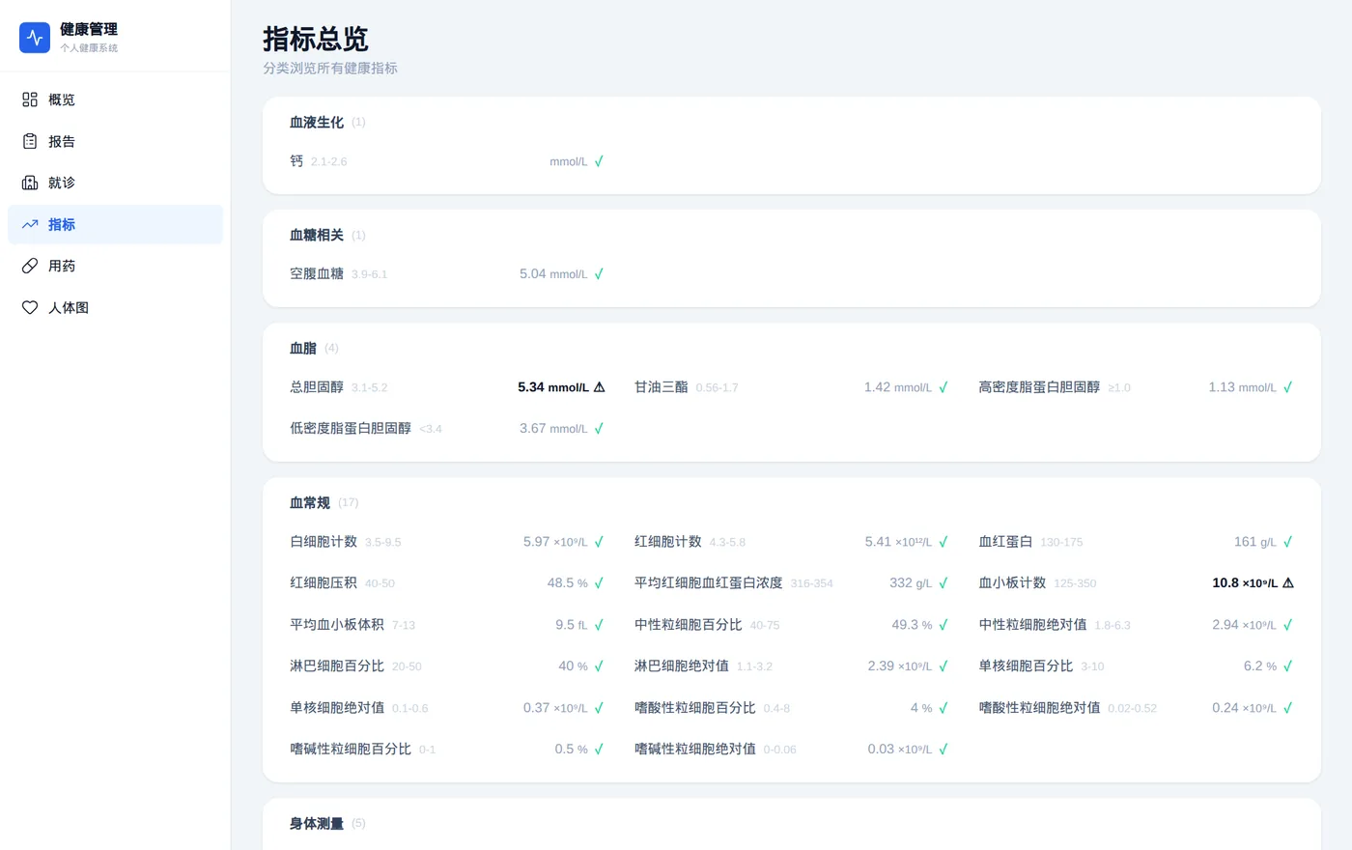Click the 中性粒细胞绝对值 indicator name

point(1032,625)
